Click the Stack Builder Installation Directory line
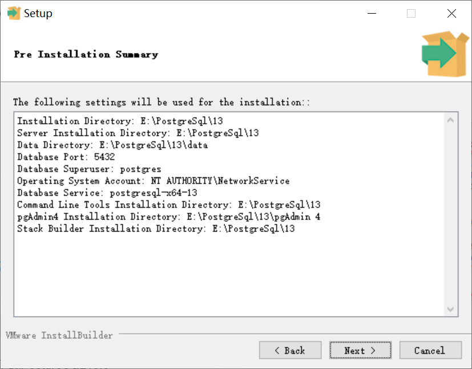The image size is (472, 369). 156,229
